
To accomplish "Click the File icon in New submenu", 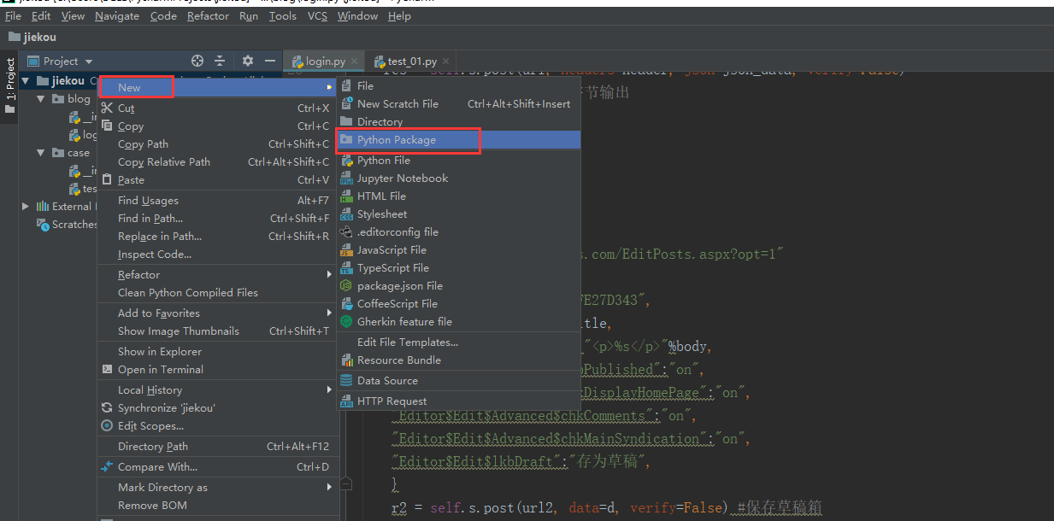I will click(346, 85).
